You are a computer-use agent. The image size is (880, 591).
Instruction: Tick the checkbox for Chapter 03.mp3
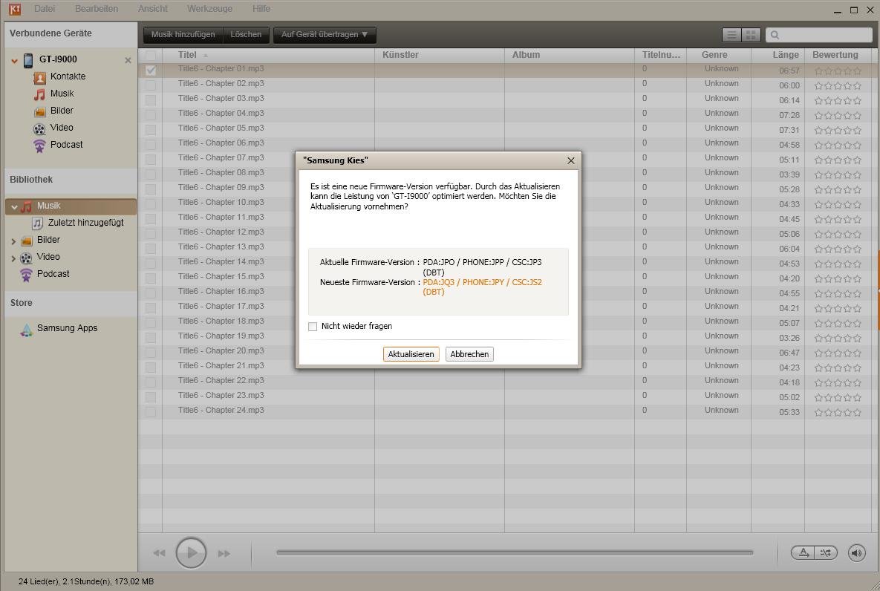coord(151,100)
